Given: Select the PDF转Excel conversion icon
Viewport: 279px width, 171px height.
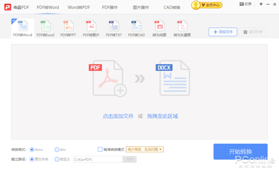Looking at the screenshot, I should [x=46, y=26].
